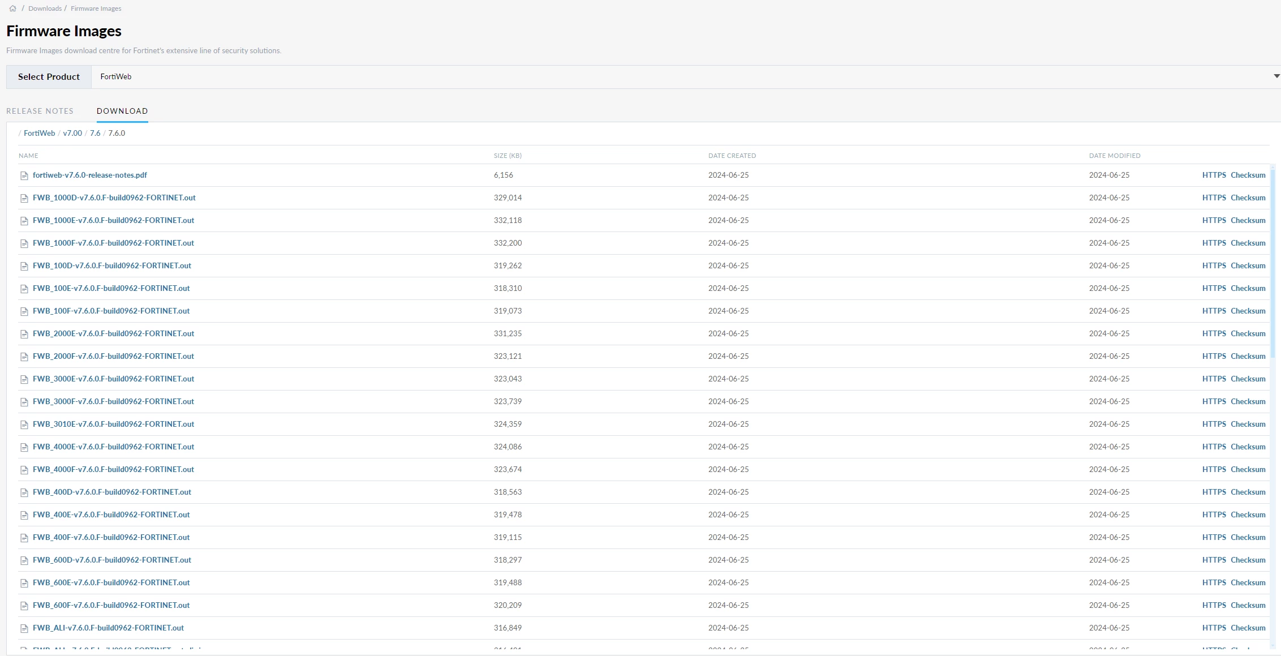Click FWB_2000F-v7.6.0.F-build0962-FORTINET.out file name
1281x656 pixels.
(x=113, y=356)
